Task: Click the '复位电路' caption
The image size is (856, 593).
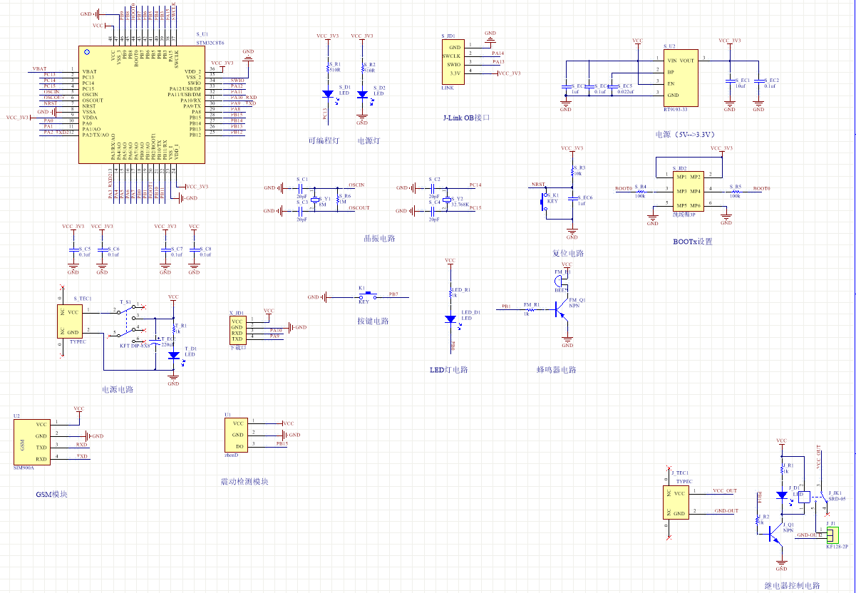Action: coord(568,253)
